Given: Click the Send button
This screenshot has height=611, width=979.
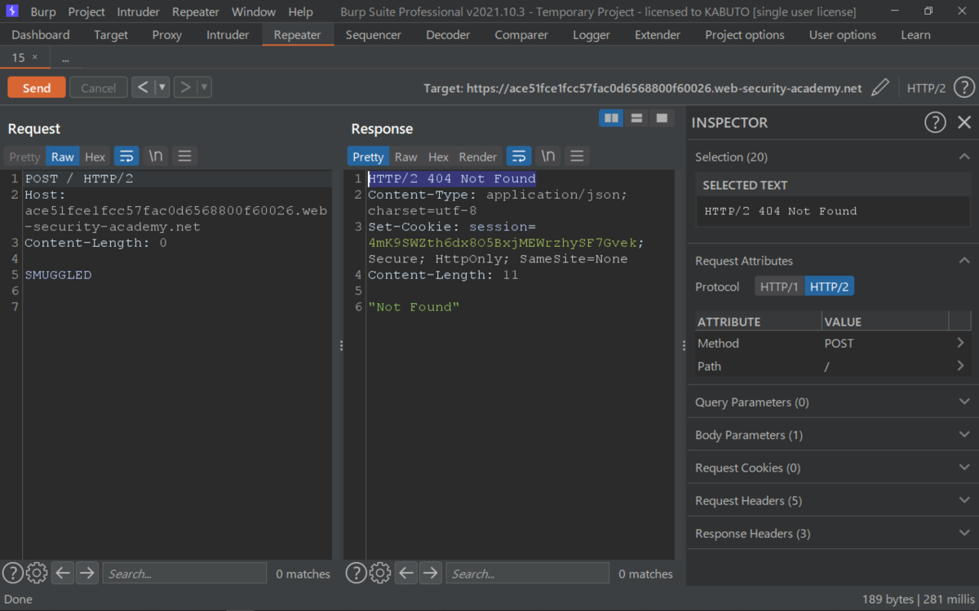Looking at the screenshot, I should [x=37, y=87].
